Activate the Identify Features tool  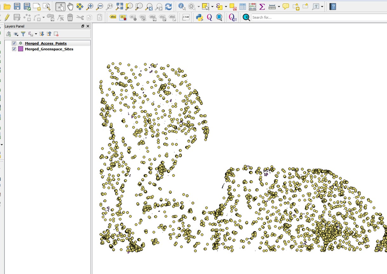click(x=182, y=6)
